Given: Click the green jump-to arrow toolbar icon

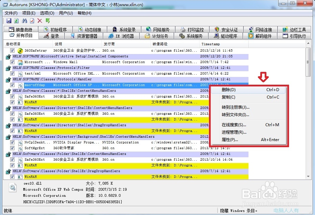Looking at the screenshot, I should [x=48, y=21].
